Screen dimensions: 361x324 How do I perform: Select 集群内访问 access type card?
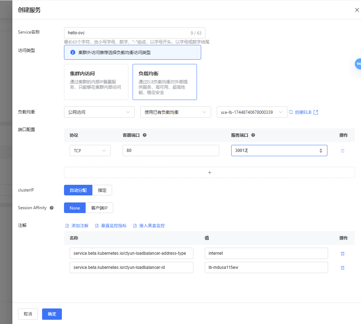click(96, 82)
